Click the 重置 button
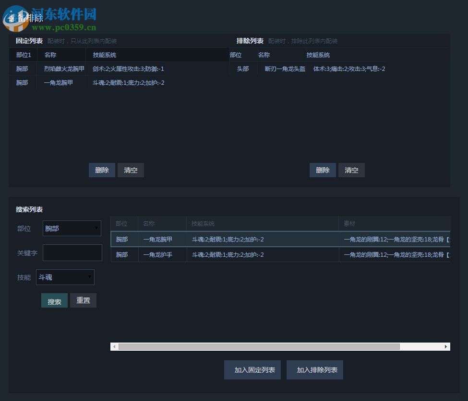Screen dimensions: 468x401 (x=83, y=300)
